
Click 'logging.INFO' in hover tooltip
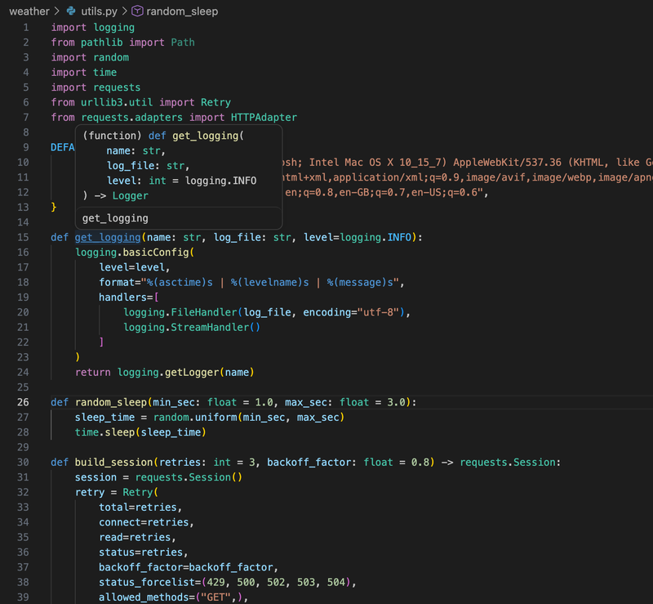(220, 181)
